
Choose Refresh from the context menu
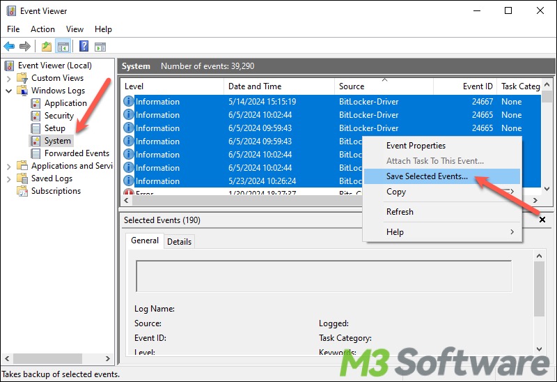pyautogui.click(x=442, y=212)
